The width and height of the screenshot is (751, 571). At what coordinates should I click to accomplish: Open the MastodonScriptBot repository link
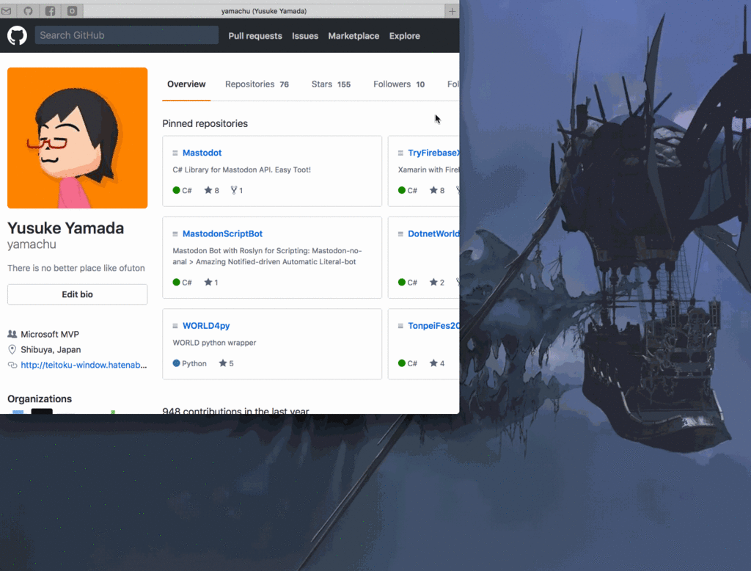(x=223, y=234)
